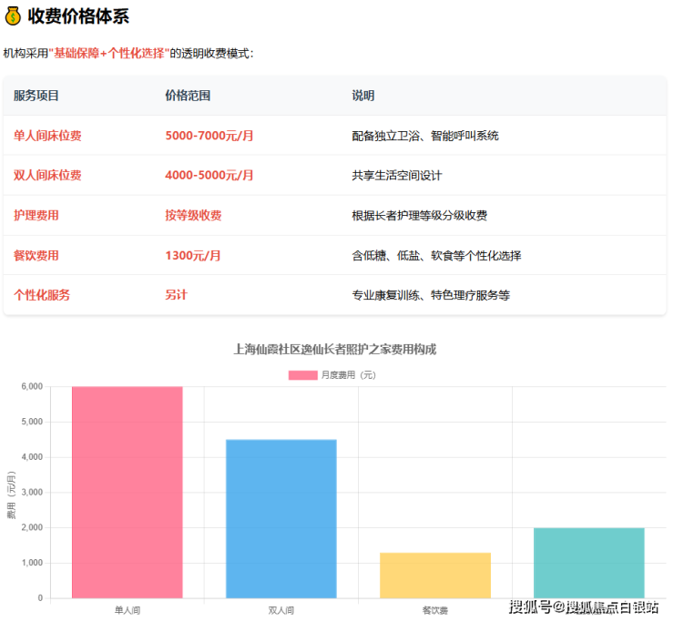Toggle the 月度费用（元） legend label
Image resolution: width=674 pixels, height=622 pixels.
pos(348,374)
